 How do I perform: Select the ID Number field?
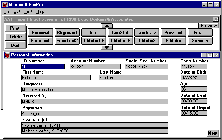click(x=43, y=67)
